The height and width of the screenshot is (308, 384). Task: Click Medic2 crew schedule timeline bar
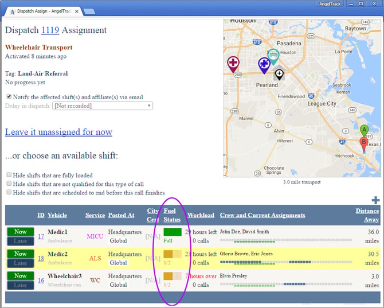coord(286,263)
